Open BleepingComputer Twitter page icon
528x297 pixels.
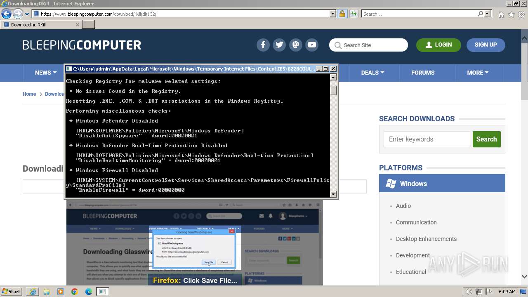[x=279, y=45]
